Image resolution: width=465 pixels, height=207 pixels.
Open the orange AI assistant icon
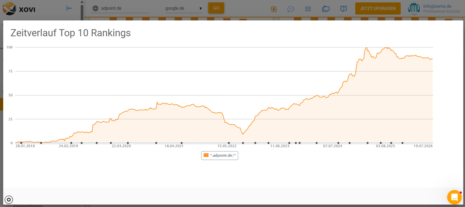pos(274,9)
